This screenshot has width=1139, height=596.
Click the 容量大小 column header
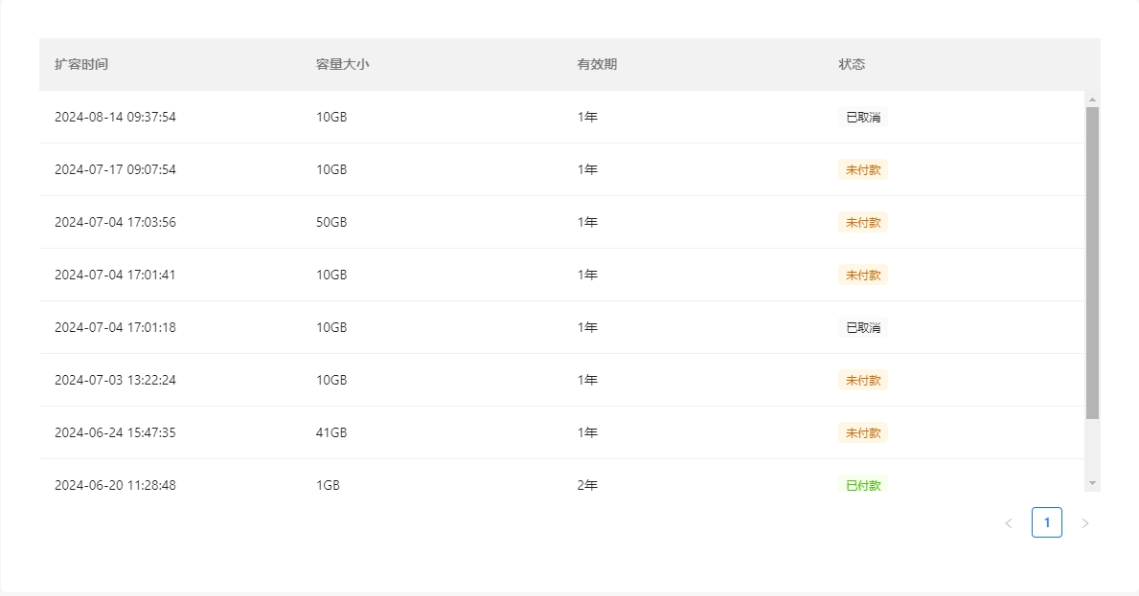pyautogui.click(x=342, y=64)
